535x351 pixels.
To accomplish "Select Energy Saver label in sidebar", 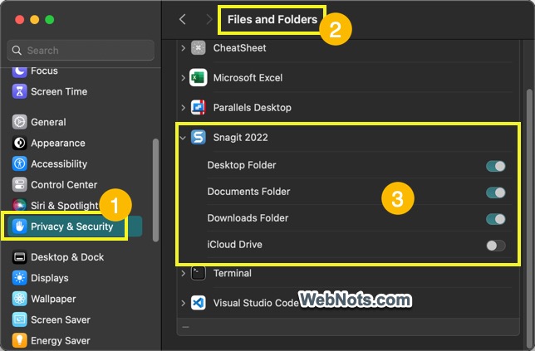I will [x=61, y=340].
